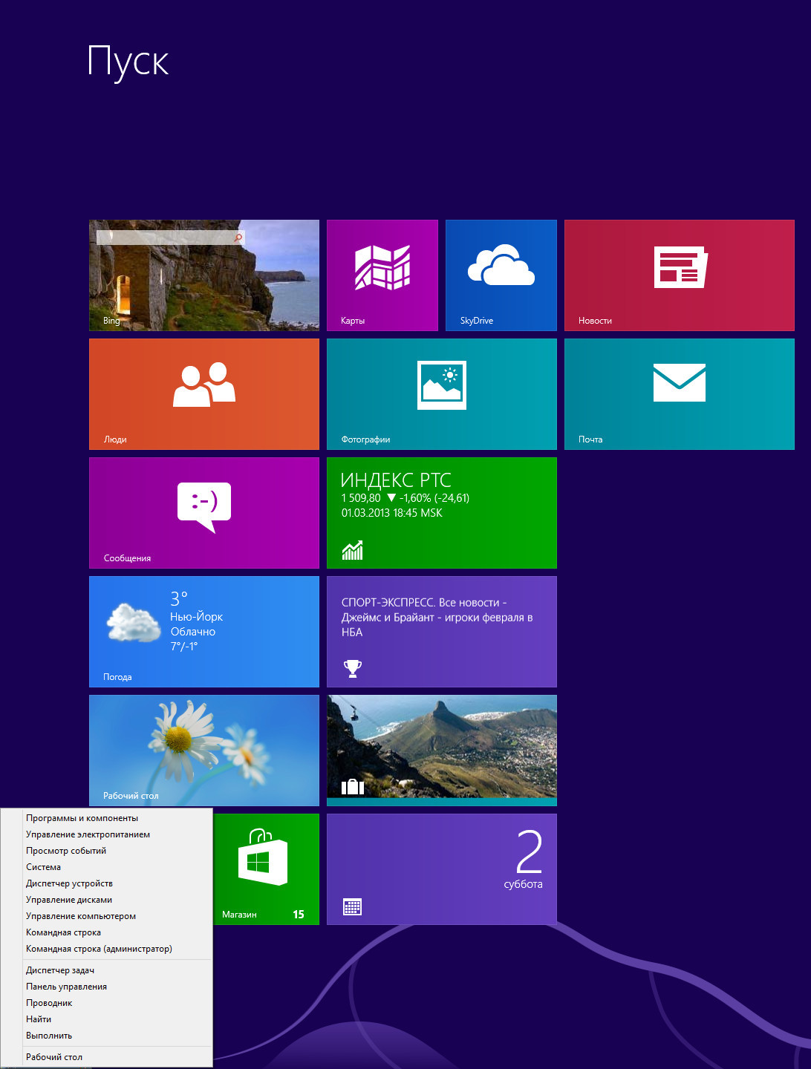Open the СПОРТ-ЭКСПРЕСС sports tile
The width and height of the screenshot is (811, 1069).
[441, 631]
